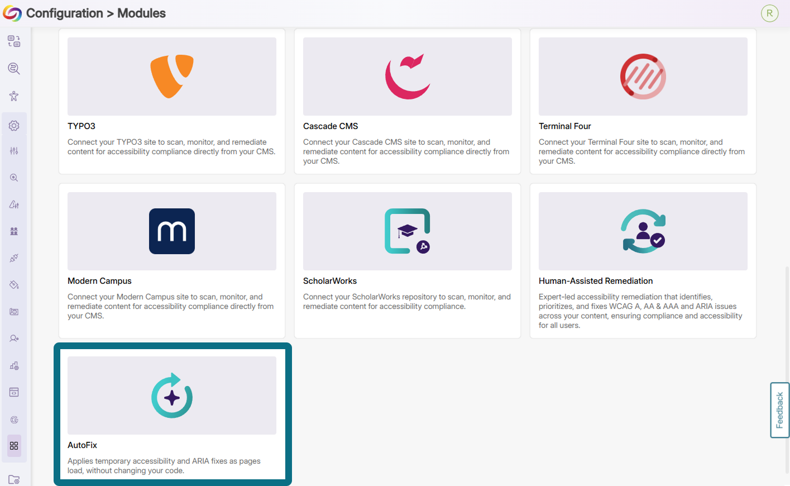Click the 'Configuration > Modules' breadcrumb heading
The image size is (790, 486).
(x=96, y=13)
